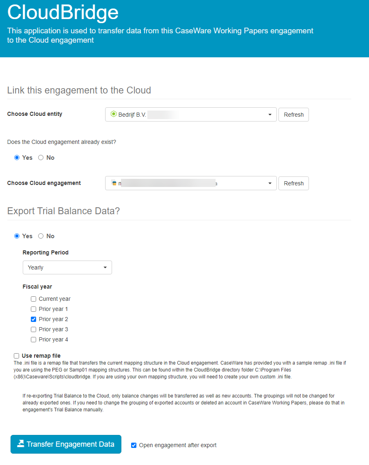Click the Choose Cloud engagement label
The height and width of the screenshot is (465, 369).
coord(44,183)
